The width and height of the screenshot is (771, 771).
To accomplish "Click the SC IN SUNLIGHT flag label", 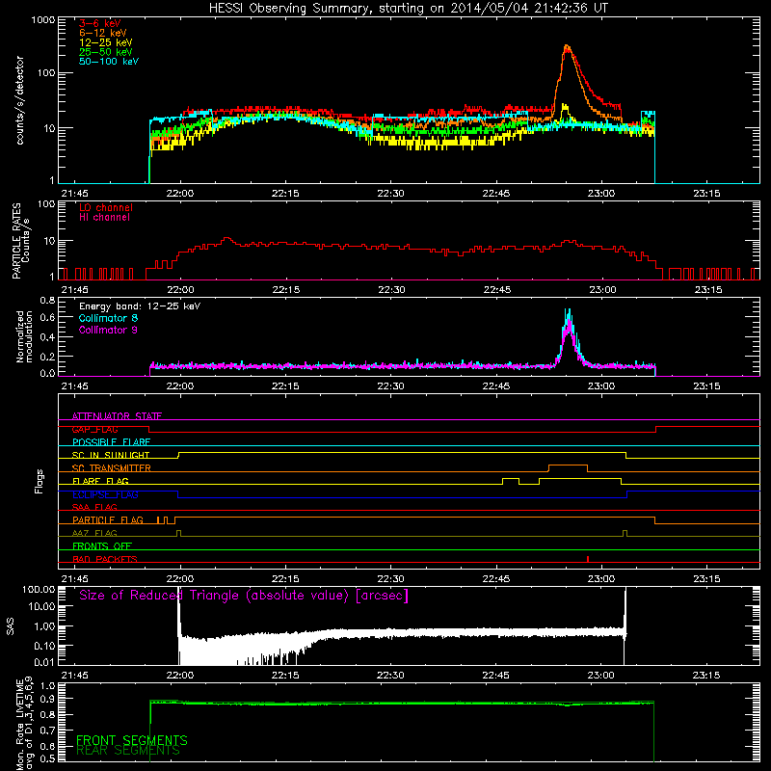I will [x=111, y=455].
